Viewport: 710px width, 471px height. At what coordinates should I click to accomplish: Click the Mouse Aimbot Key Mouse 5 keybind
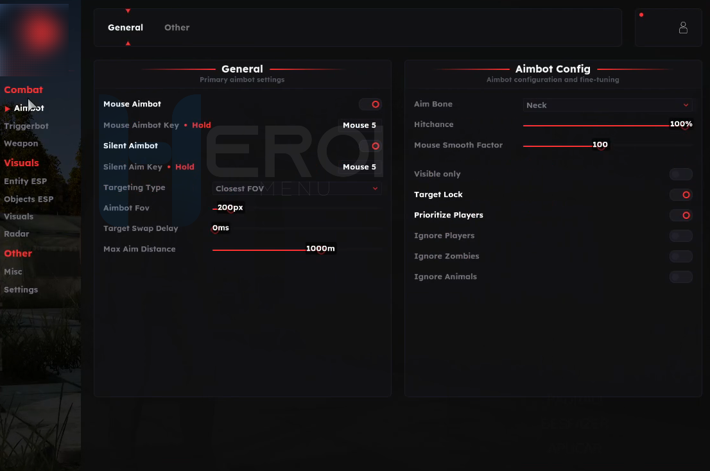(x=359, y=125)
